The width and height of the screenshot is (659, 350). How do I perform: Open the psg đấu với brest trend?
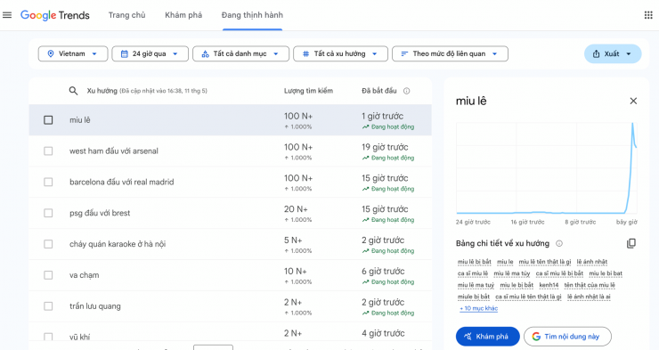pos(231,214)
